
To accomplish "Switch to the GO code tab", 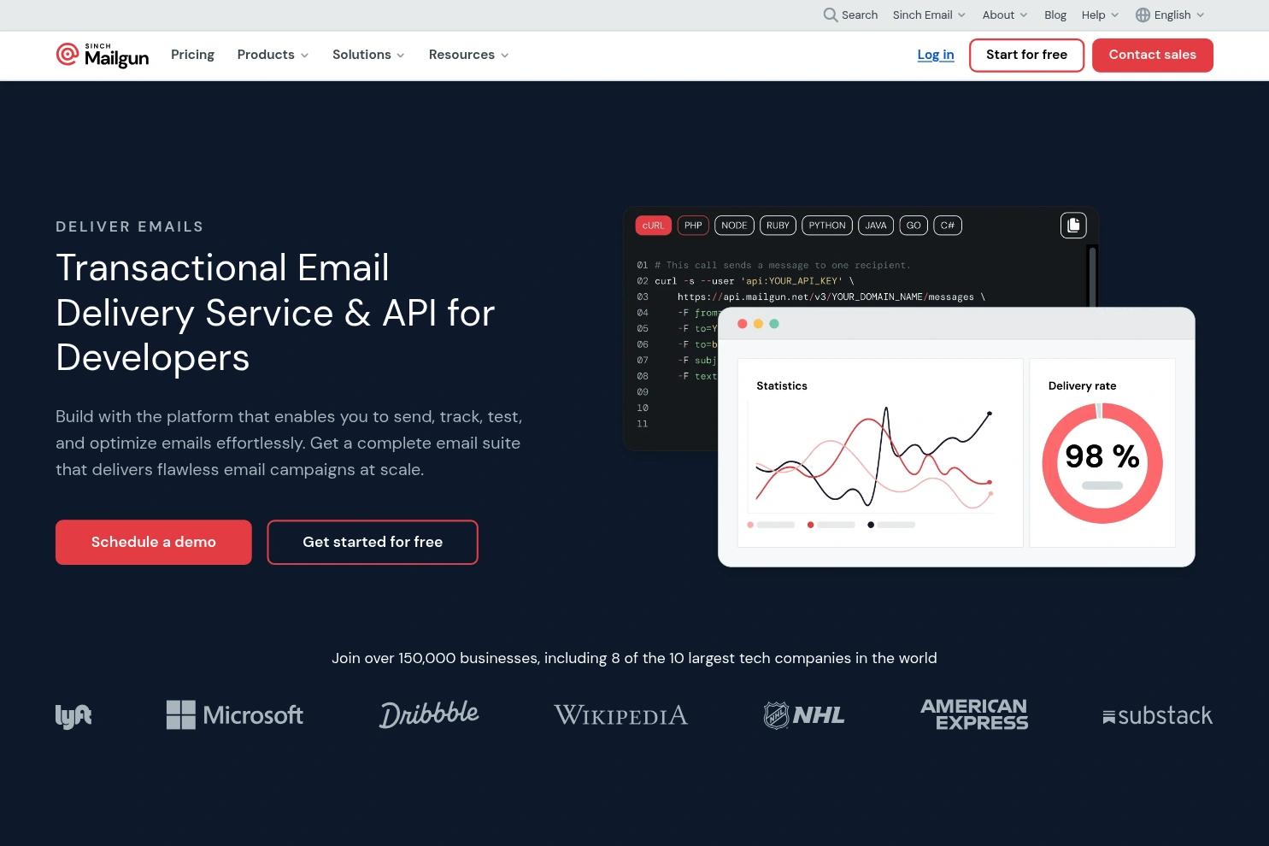I will tap(914, 226).
